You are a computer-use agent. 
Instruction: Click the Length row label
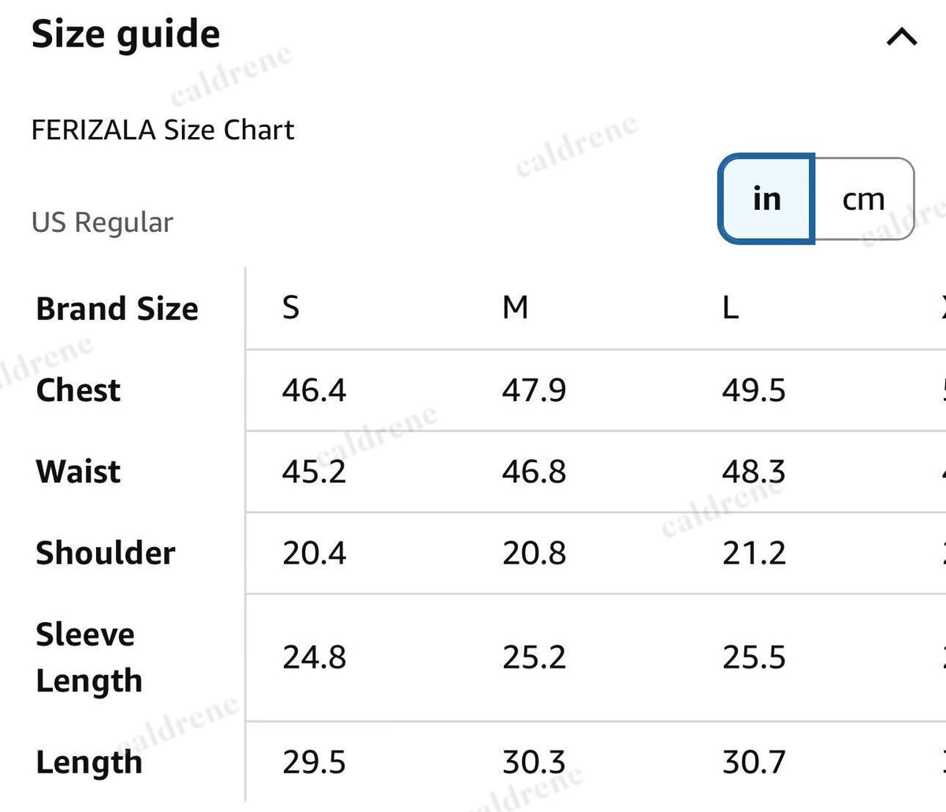click(x=89, y=762)
